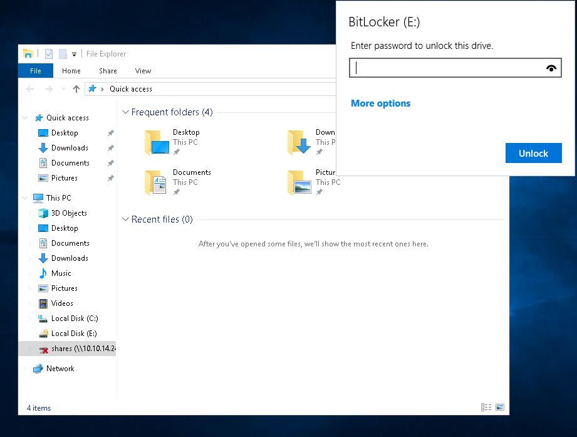Click the More options link

coord(380,103)
